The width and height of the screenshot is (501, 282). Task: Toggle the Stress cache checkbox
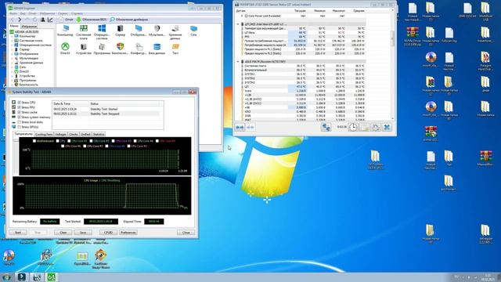[x=19, y=112]
